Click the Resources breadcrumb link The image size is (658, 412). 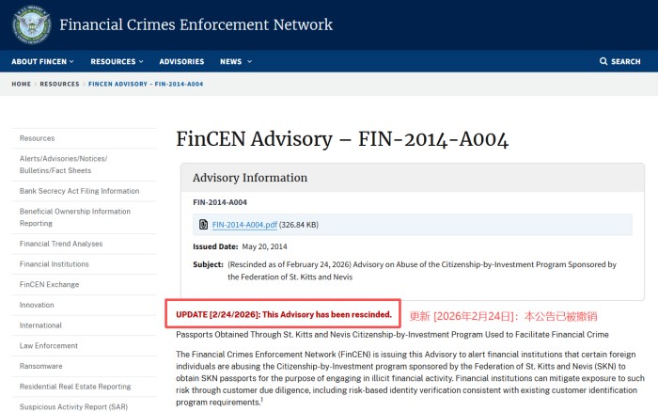(x=59, y=84)
